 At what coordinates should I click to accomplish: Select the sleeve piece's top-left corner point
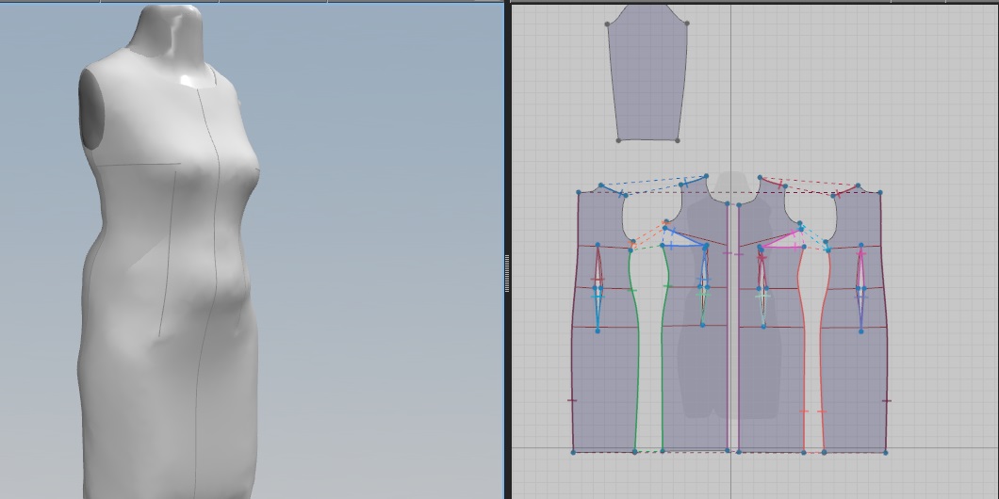[607, 24]
